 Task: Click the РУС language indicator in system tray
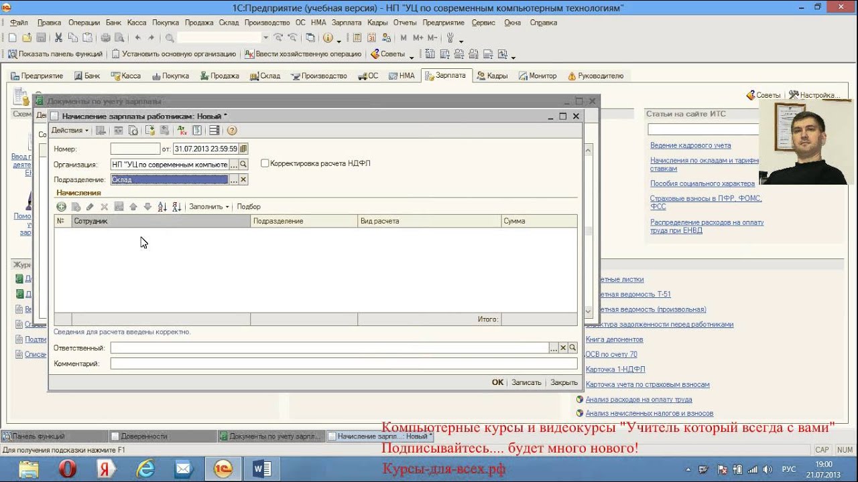point(789,469)
